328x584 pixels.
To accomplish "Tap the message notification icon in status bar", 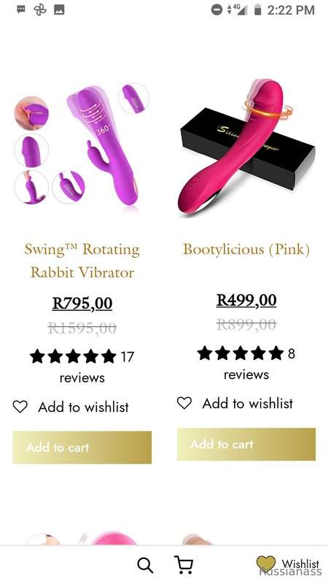I will pos(21,9).
